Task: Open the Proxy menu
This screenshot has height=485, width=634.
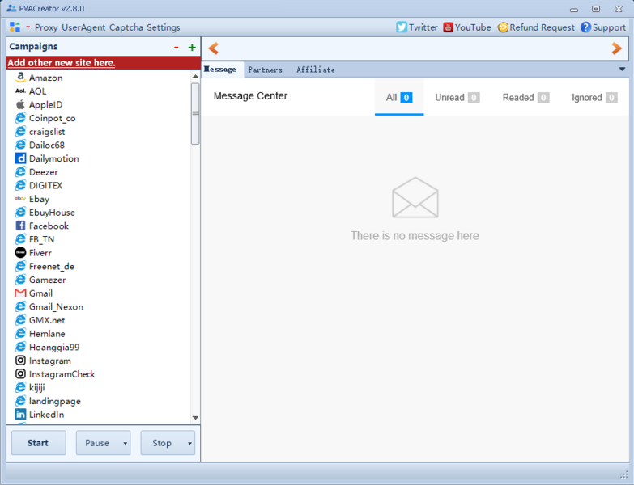Action: (46, 27)
